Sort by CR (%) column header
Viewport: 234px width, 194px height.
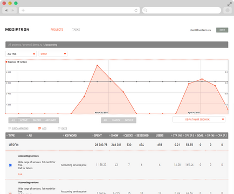[x=210, y=135]
